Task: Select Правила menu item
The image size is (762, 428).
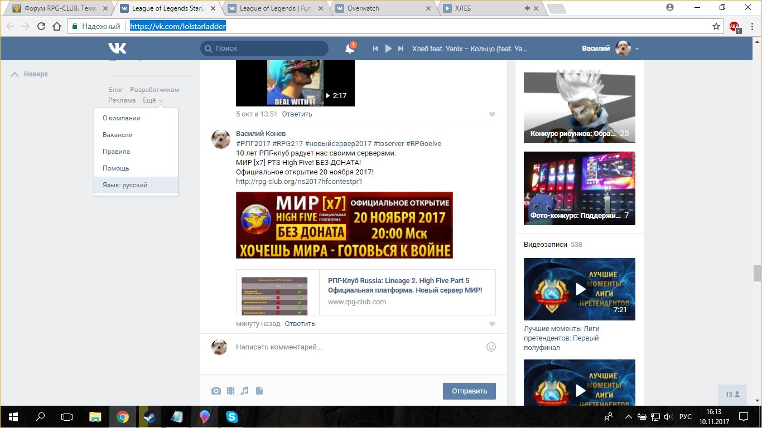Action: point(136,152)
